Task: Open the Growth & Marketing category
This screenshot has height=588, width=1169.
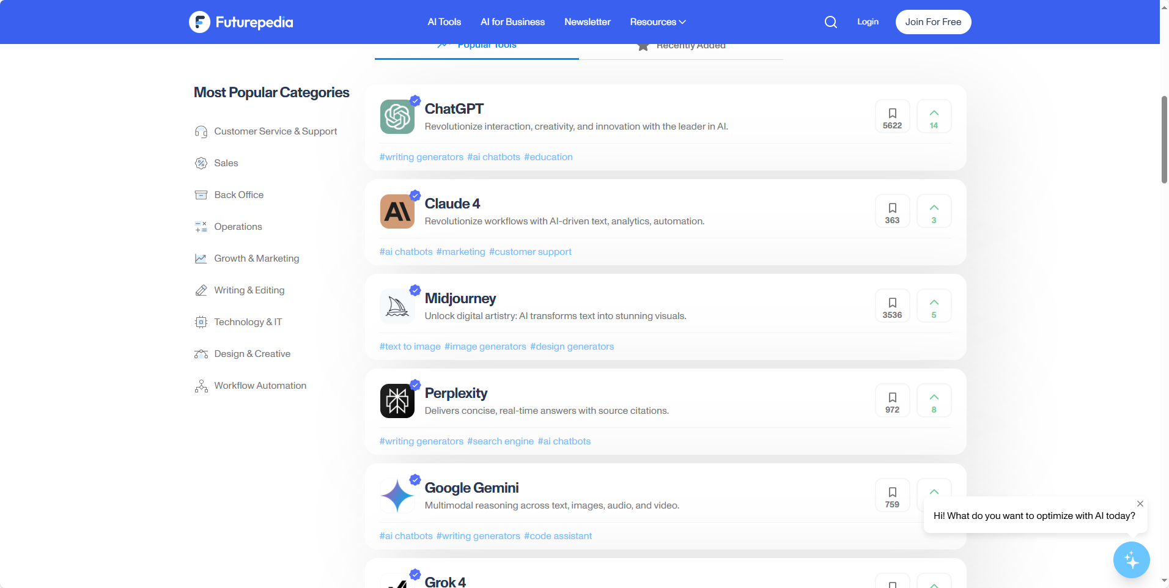Action: coord(257,259)
